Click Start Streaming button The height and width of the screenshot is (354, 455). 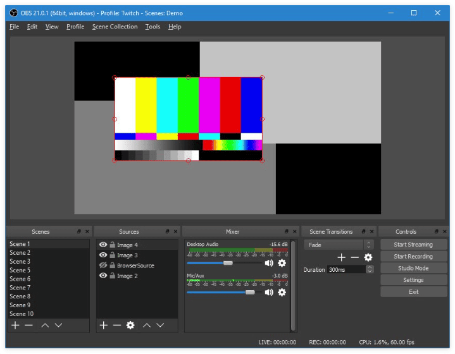413,245
